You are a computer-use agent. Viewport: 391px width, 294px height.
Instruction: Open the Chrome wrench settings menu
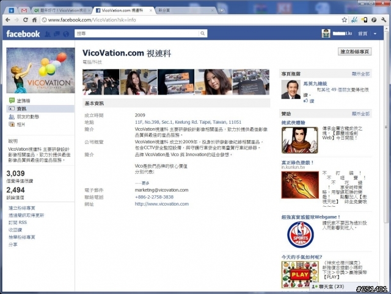(384, 20)
